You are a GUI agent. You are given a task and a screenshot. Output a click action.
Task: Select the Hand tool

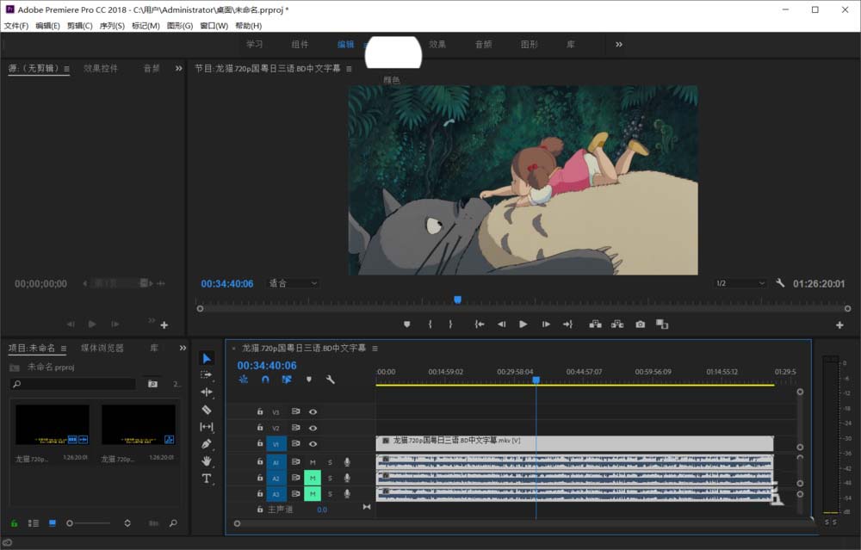tap(206, 460)
